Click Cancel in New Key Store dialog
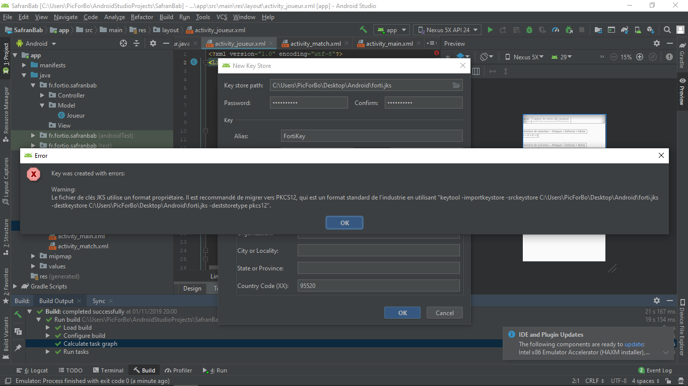Image resolution: width=688 pixels, height=386 pixels. coord(445,313)
